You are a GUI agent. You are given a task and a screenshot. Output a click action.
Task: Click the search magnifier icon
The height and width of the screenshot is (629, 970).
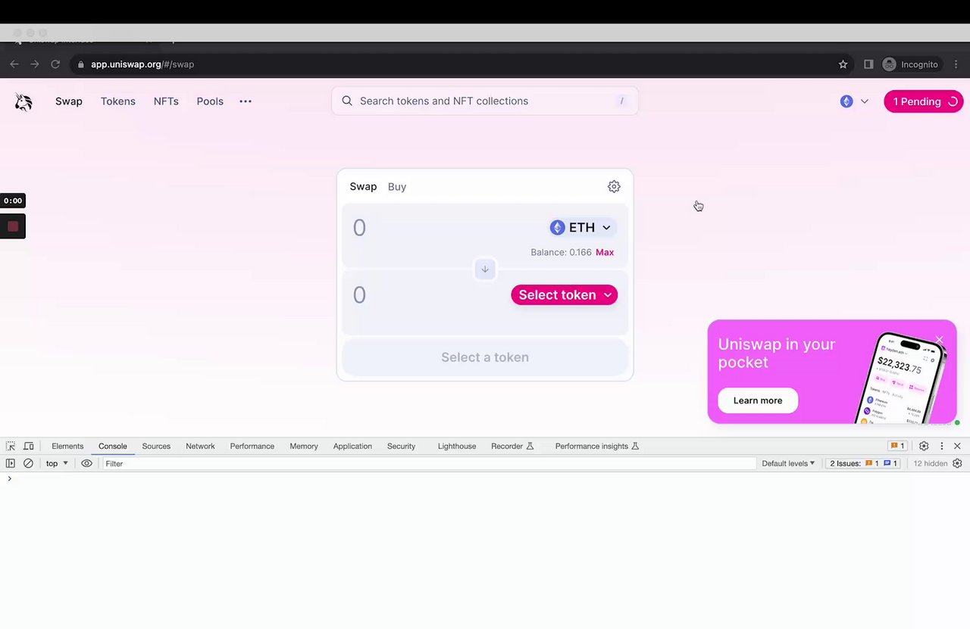click(347, 101)
